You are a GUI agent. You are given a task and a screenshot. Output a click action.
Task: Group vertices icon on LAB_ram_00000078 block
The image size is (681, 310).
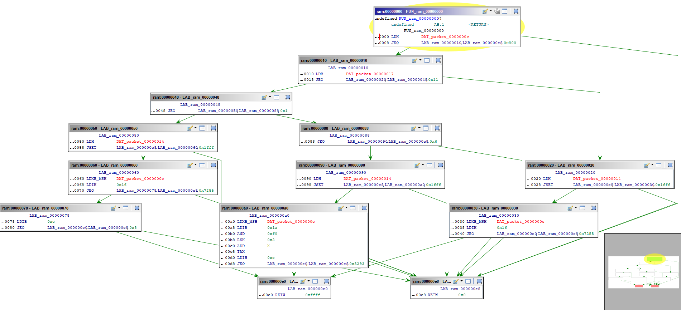pyautogui.click(x=137, y=208)
